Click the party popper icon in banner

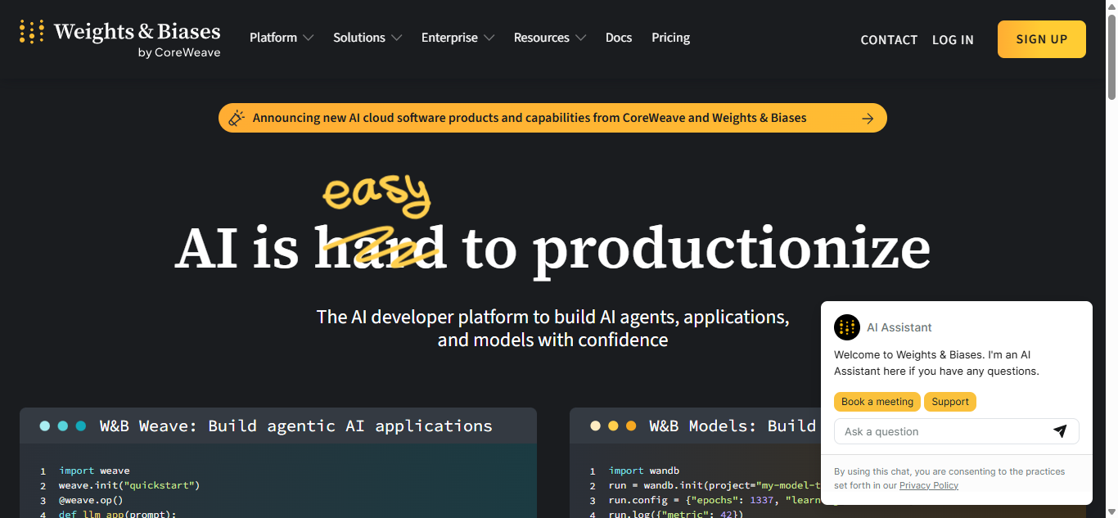[237, 119]
